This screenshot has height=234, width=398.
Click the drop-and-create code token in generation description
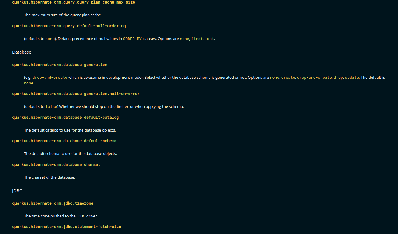click(49, 77)
